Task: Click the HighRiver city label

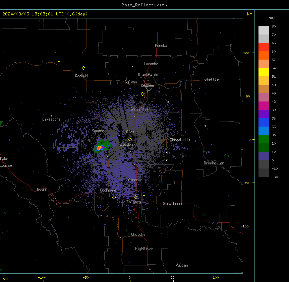Action: tap(144, 249)
